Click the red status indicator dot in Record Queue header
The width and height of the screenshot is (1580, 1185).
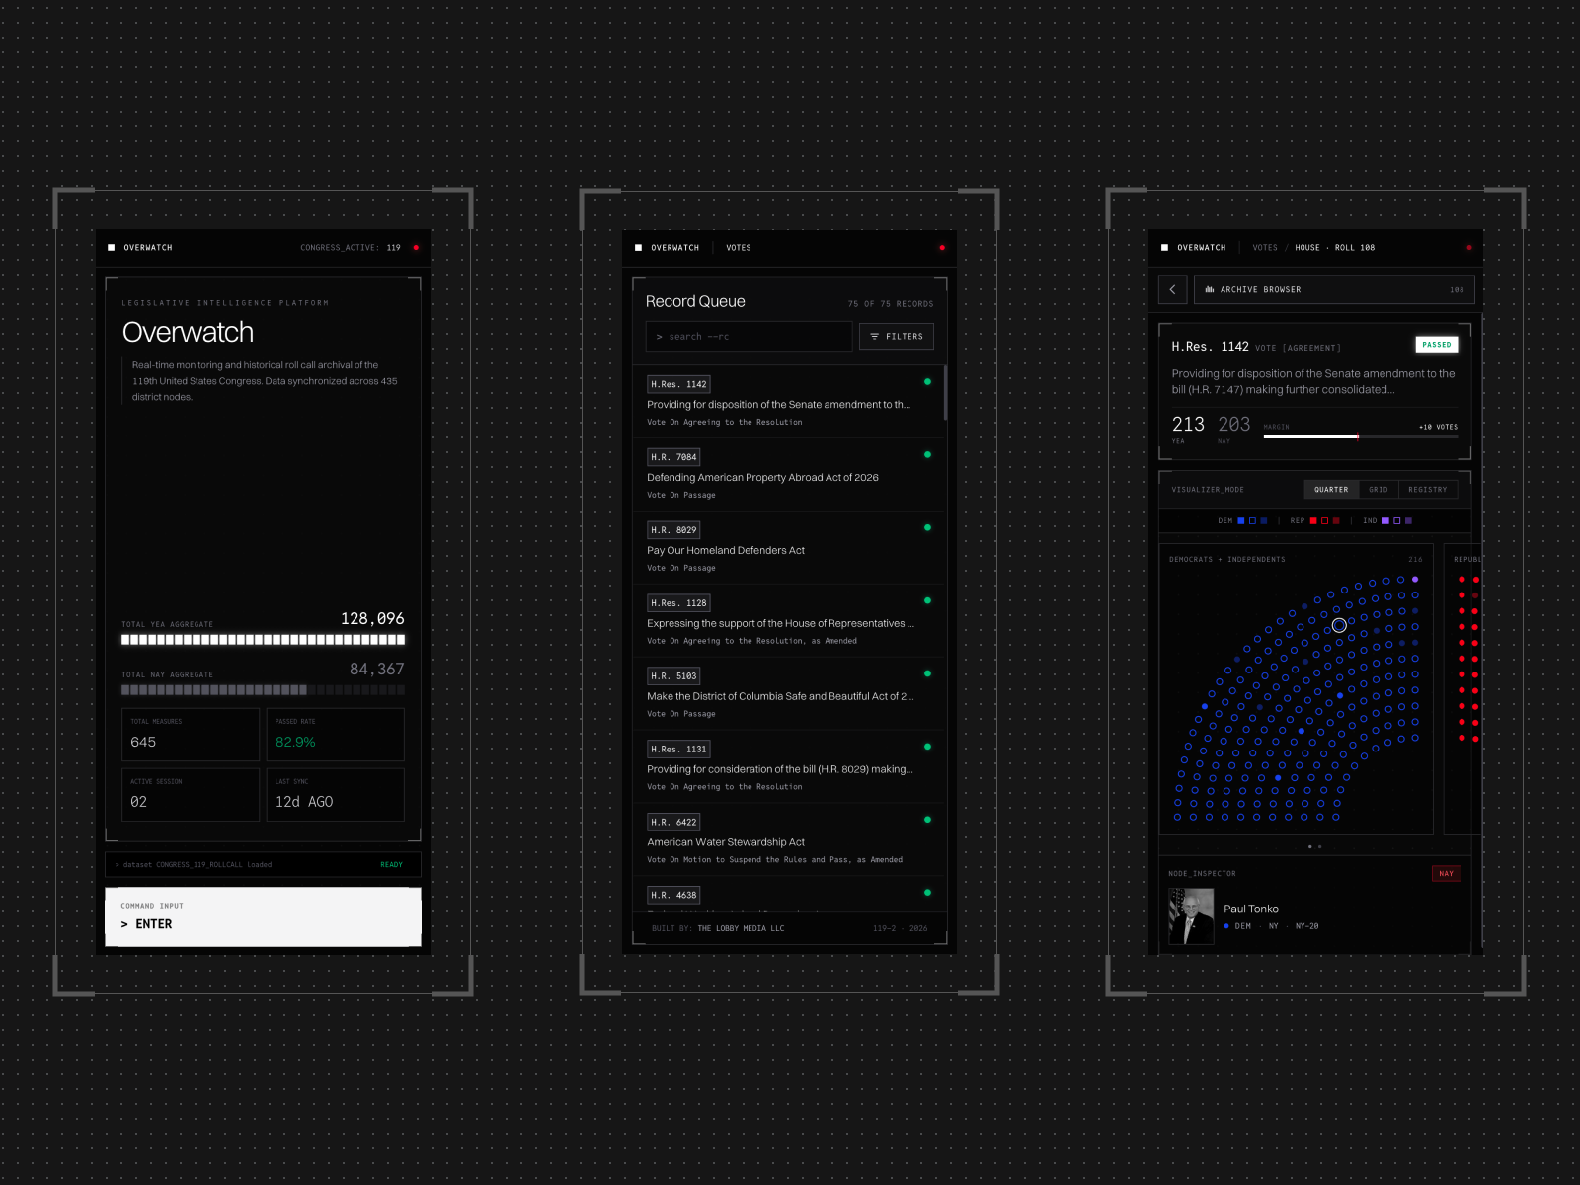click(942, 248)
